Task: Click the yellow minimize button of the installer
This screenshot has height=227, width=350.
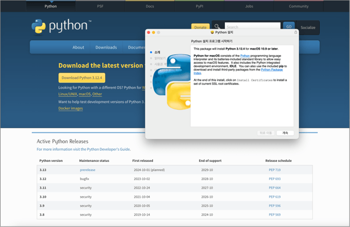Action: pos(154,32)
